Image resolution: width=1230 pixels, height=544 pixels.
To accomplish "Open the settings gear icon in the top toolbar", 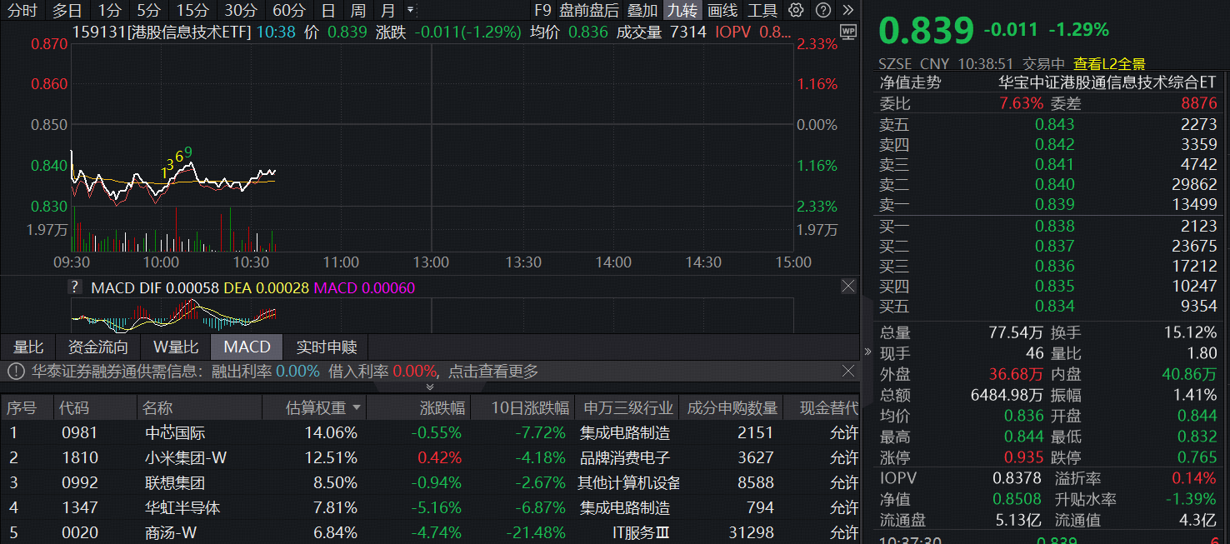I will pyautogui.click(x=798, y=12).
